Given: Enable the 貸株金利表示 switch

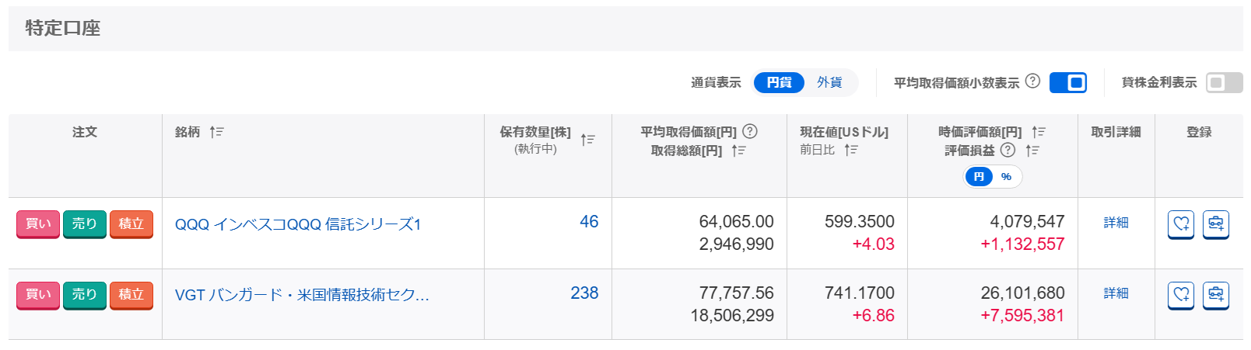Looking at the screenshot, I should click(x=1224, y=82).
